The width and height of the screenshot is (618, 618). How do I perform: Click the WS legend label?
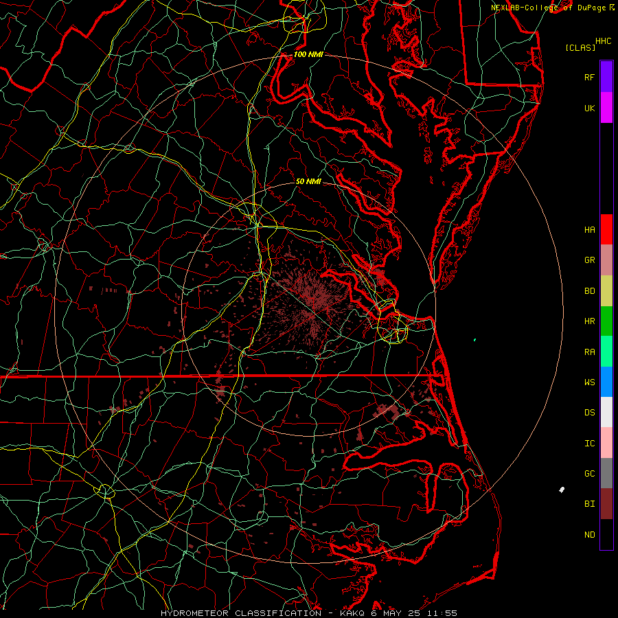click(589, 382)
